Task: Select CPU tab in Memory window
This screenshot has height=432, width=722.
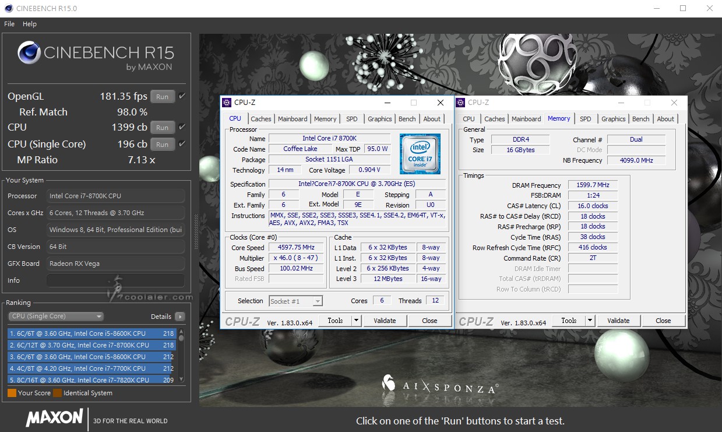Action: point(469,119)
